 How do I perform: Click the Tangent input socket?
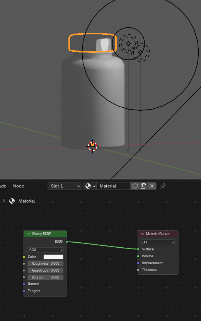(x=24, y=291)
